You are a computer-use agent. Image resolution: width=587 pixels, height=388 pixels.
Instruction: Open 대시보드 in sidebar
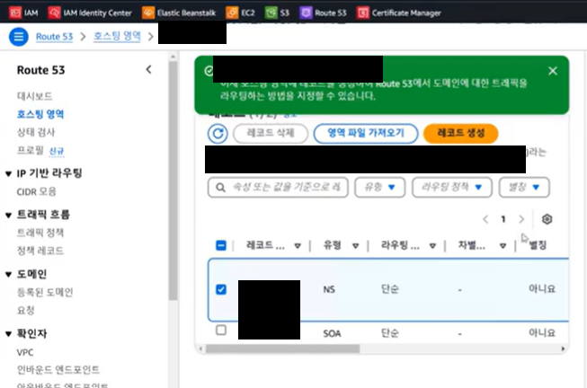tap(34, 96)
